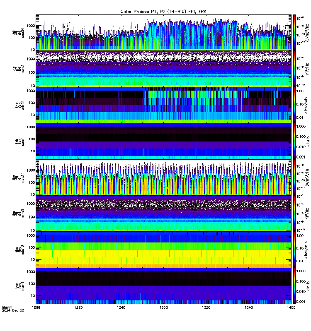Select the 'thb fff 64 scm3' panel label

coord(18,69)
